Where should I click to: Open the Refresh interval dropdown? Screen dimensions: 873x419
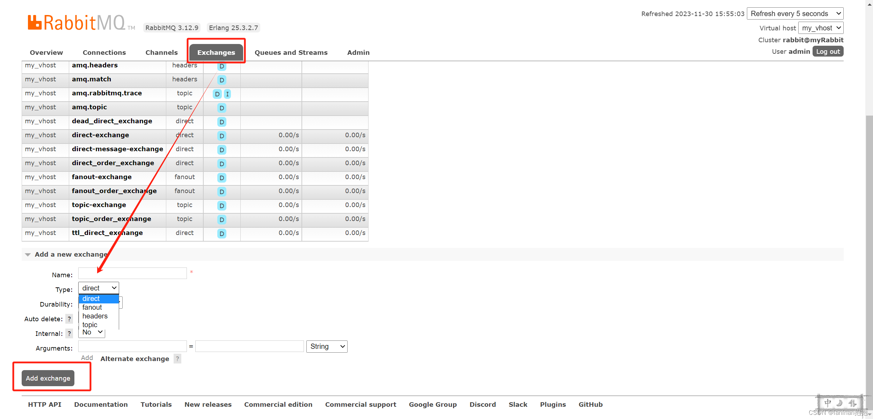tap(795, 14)
